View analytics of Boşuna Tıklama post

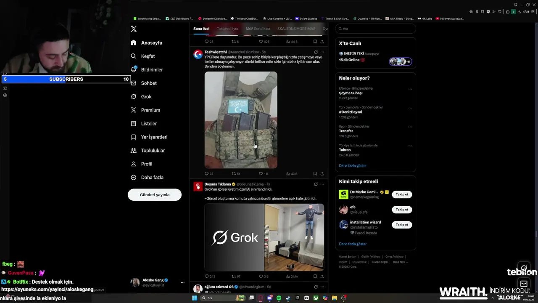pyautogui.click(x=292, y=276)
